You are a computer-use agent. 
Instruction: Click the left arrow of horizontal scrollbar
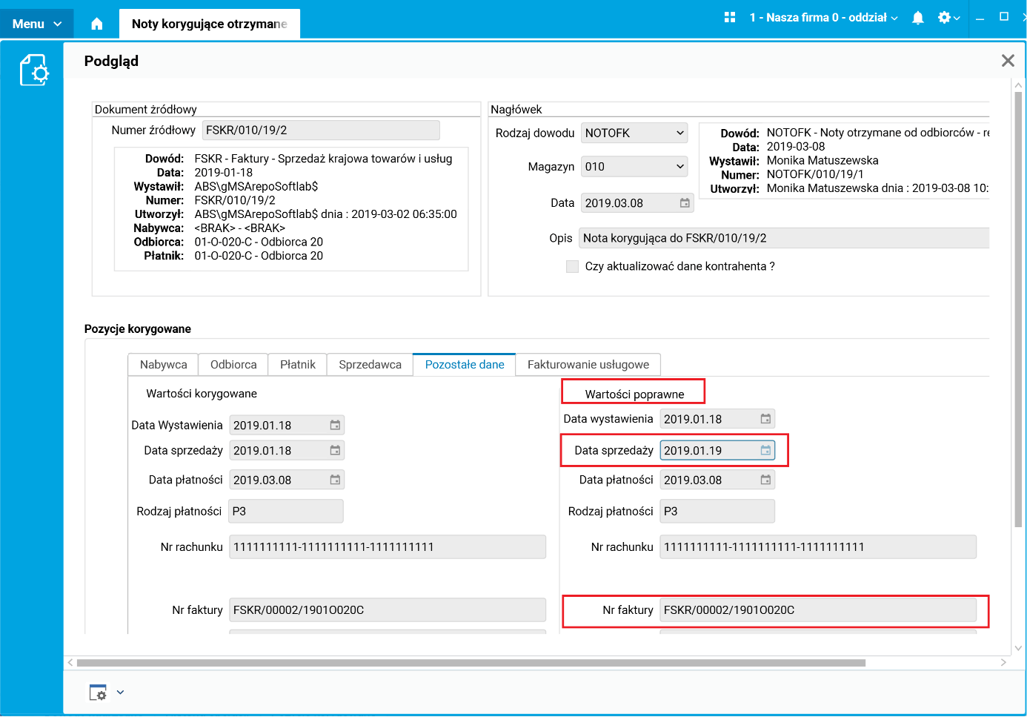(x=70, y=663)
